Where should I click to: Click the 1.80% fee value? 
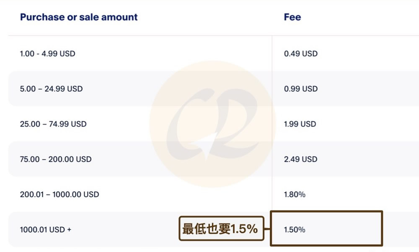[295, 195]
